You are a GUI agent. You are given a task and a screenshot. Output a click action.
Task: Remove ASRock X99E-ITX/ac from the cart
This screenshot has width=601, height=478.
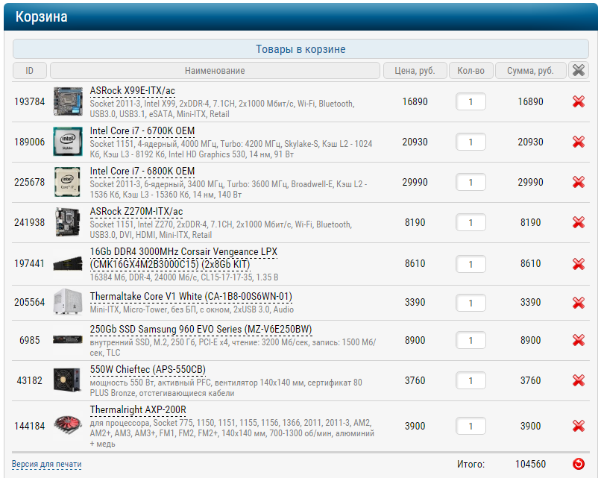[x=579, y=101]
